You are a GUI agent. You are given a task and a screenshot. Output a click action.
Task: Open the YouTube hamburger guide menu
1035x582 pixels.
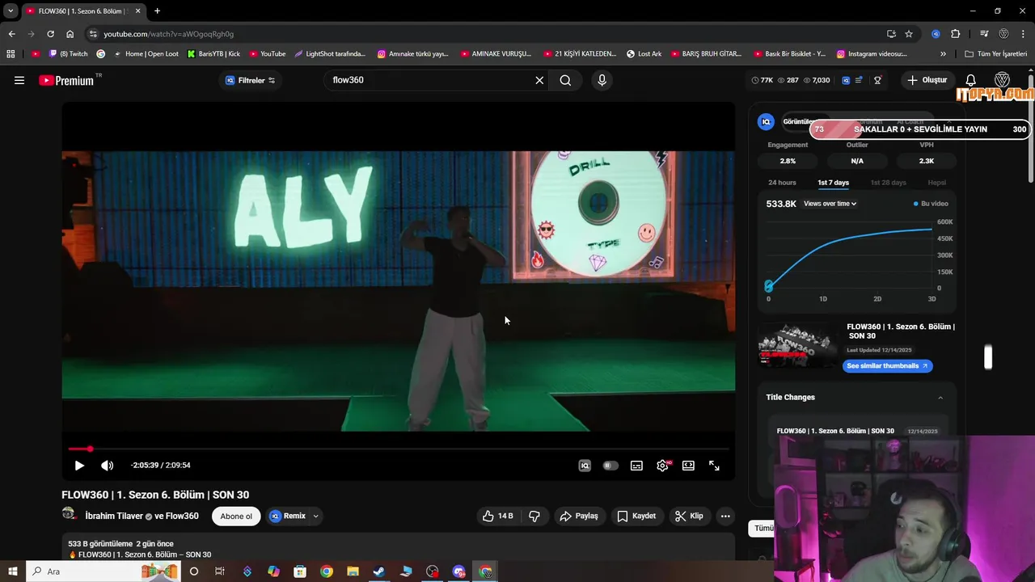[19, 80]
